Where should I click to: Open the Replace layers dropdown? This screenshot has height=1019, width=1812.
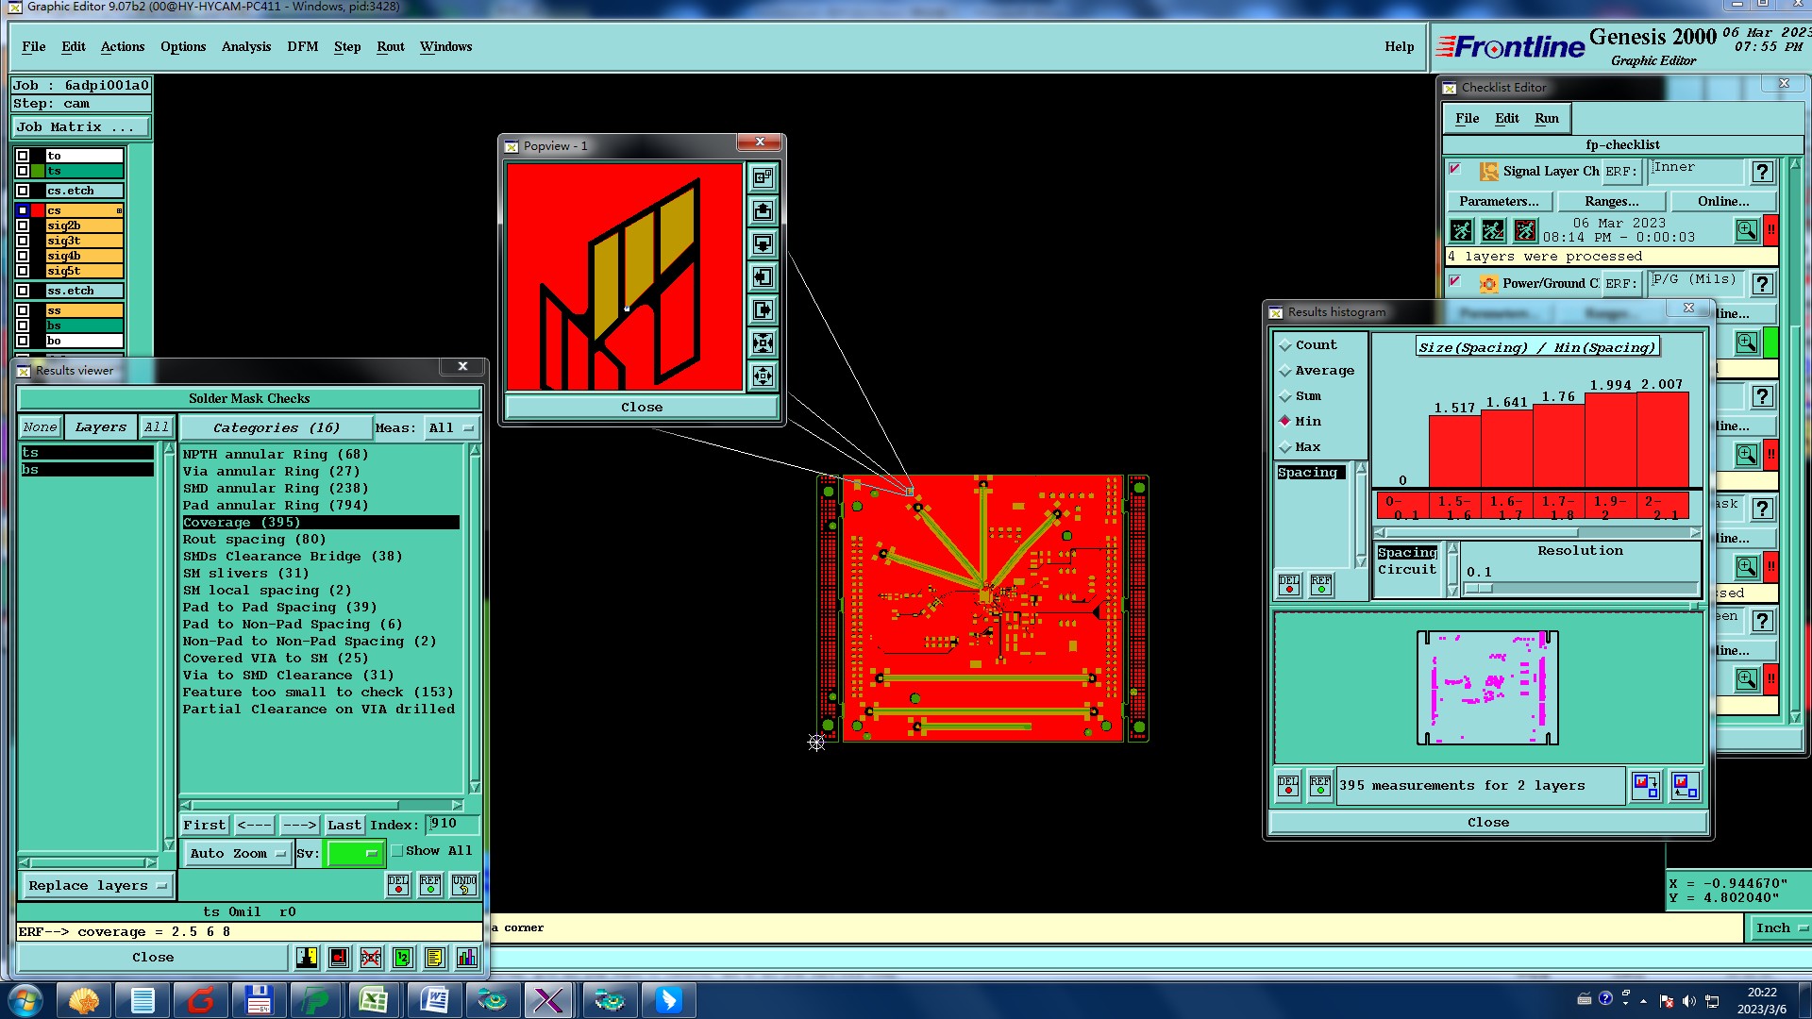(96, 885)
